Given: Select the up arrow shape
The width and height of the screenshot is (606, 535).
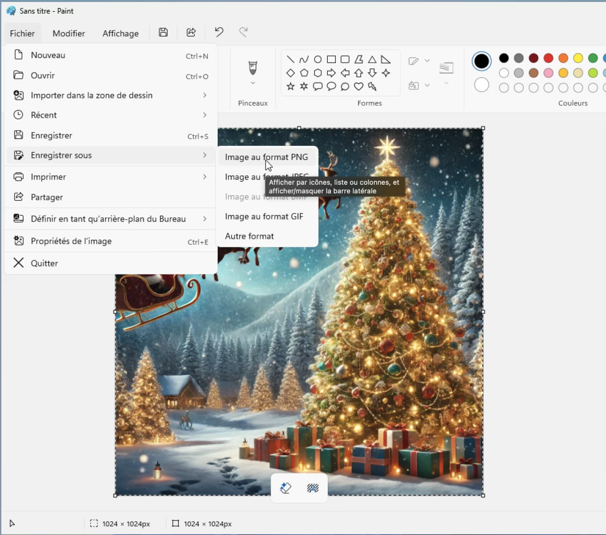Looking at the screenshot, I should coord(359,73).
